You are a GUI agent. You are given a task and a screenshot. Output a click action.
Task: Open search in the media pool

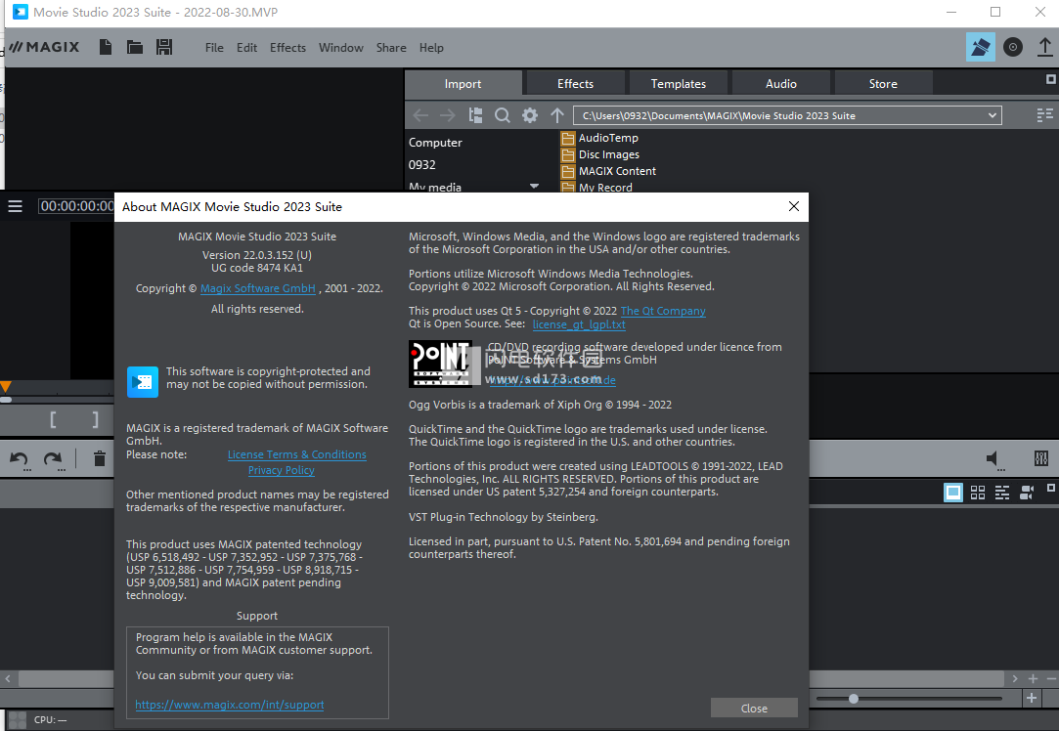coord(503,115)
